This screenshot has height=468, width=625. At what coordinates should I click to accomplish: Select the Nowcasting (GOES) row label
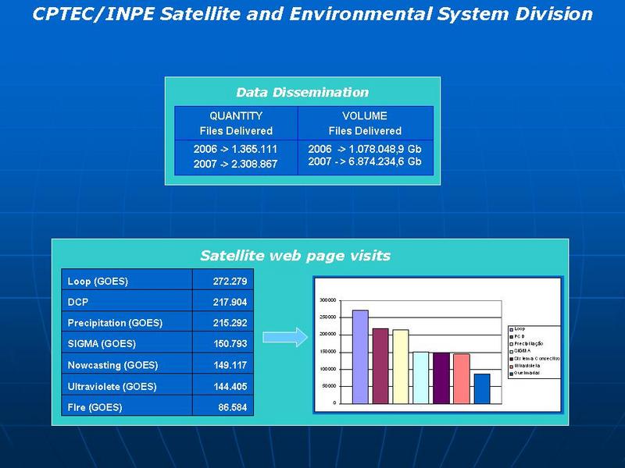coord(112,365)
